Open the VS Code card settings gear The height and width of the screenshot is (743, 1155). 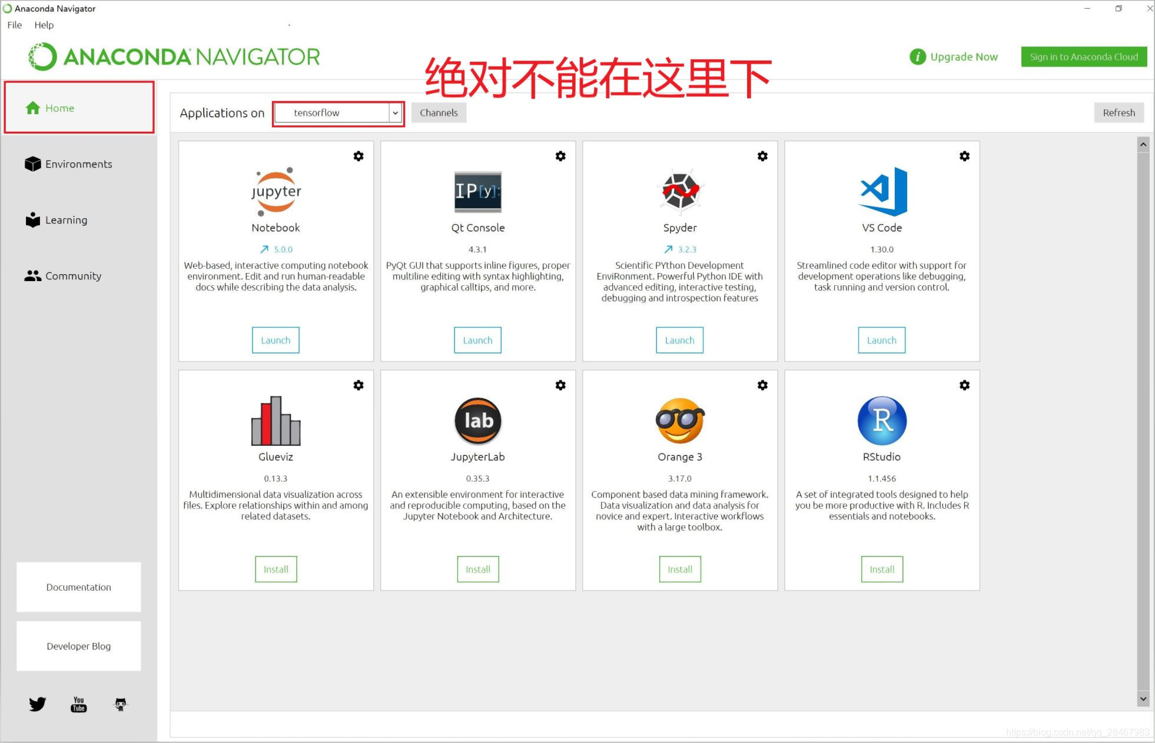[x=964, y=156]
